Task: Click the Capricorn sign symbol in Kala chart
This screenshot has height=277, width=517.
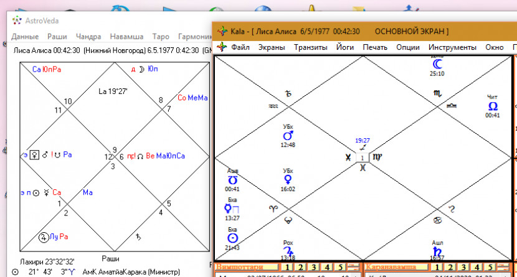Action: [288, 94]
